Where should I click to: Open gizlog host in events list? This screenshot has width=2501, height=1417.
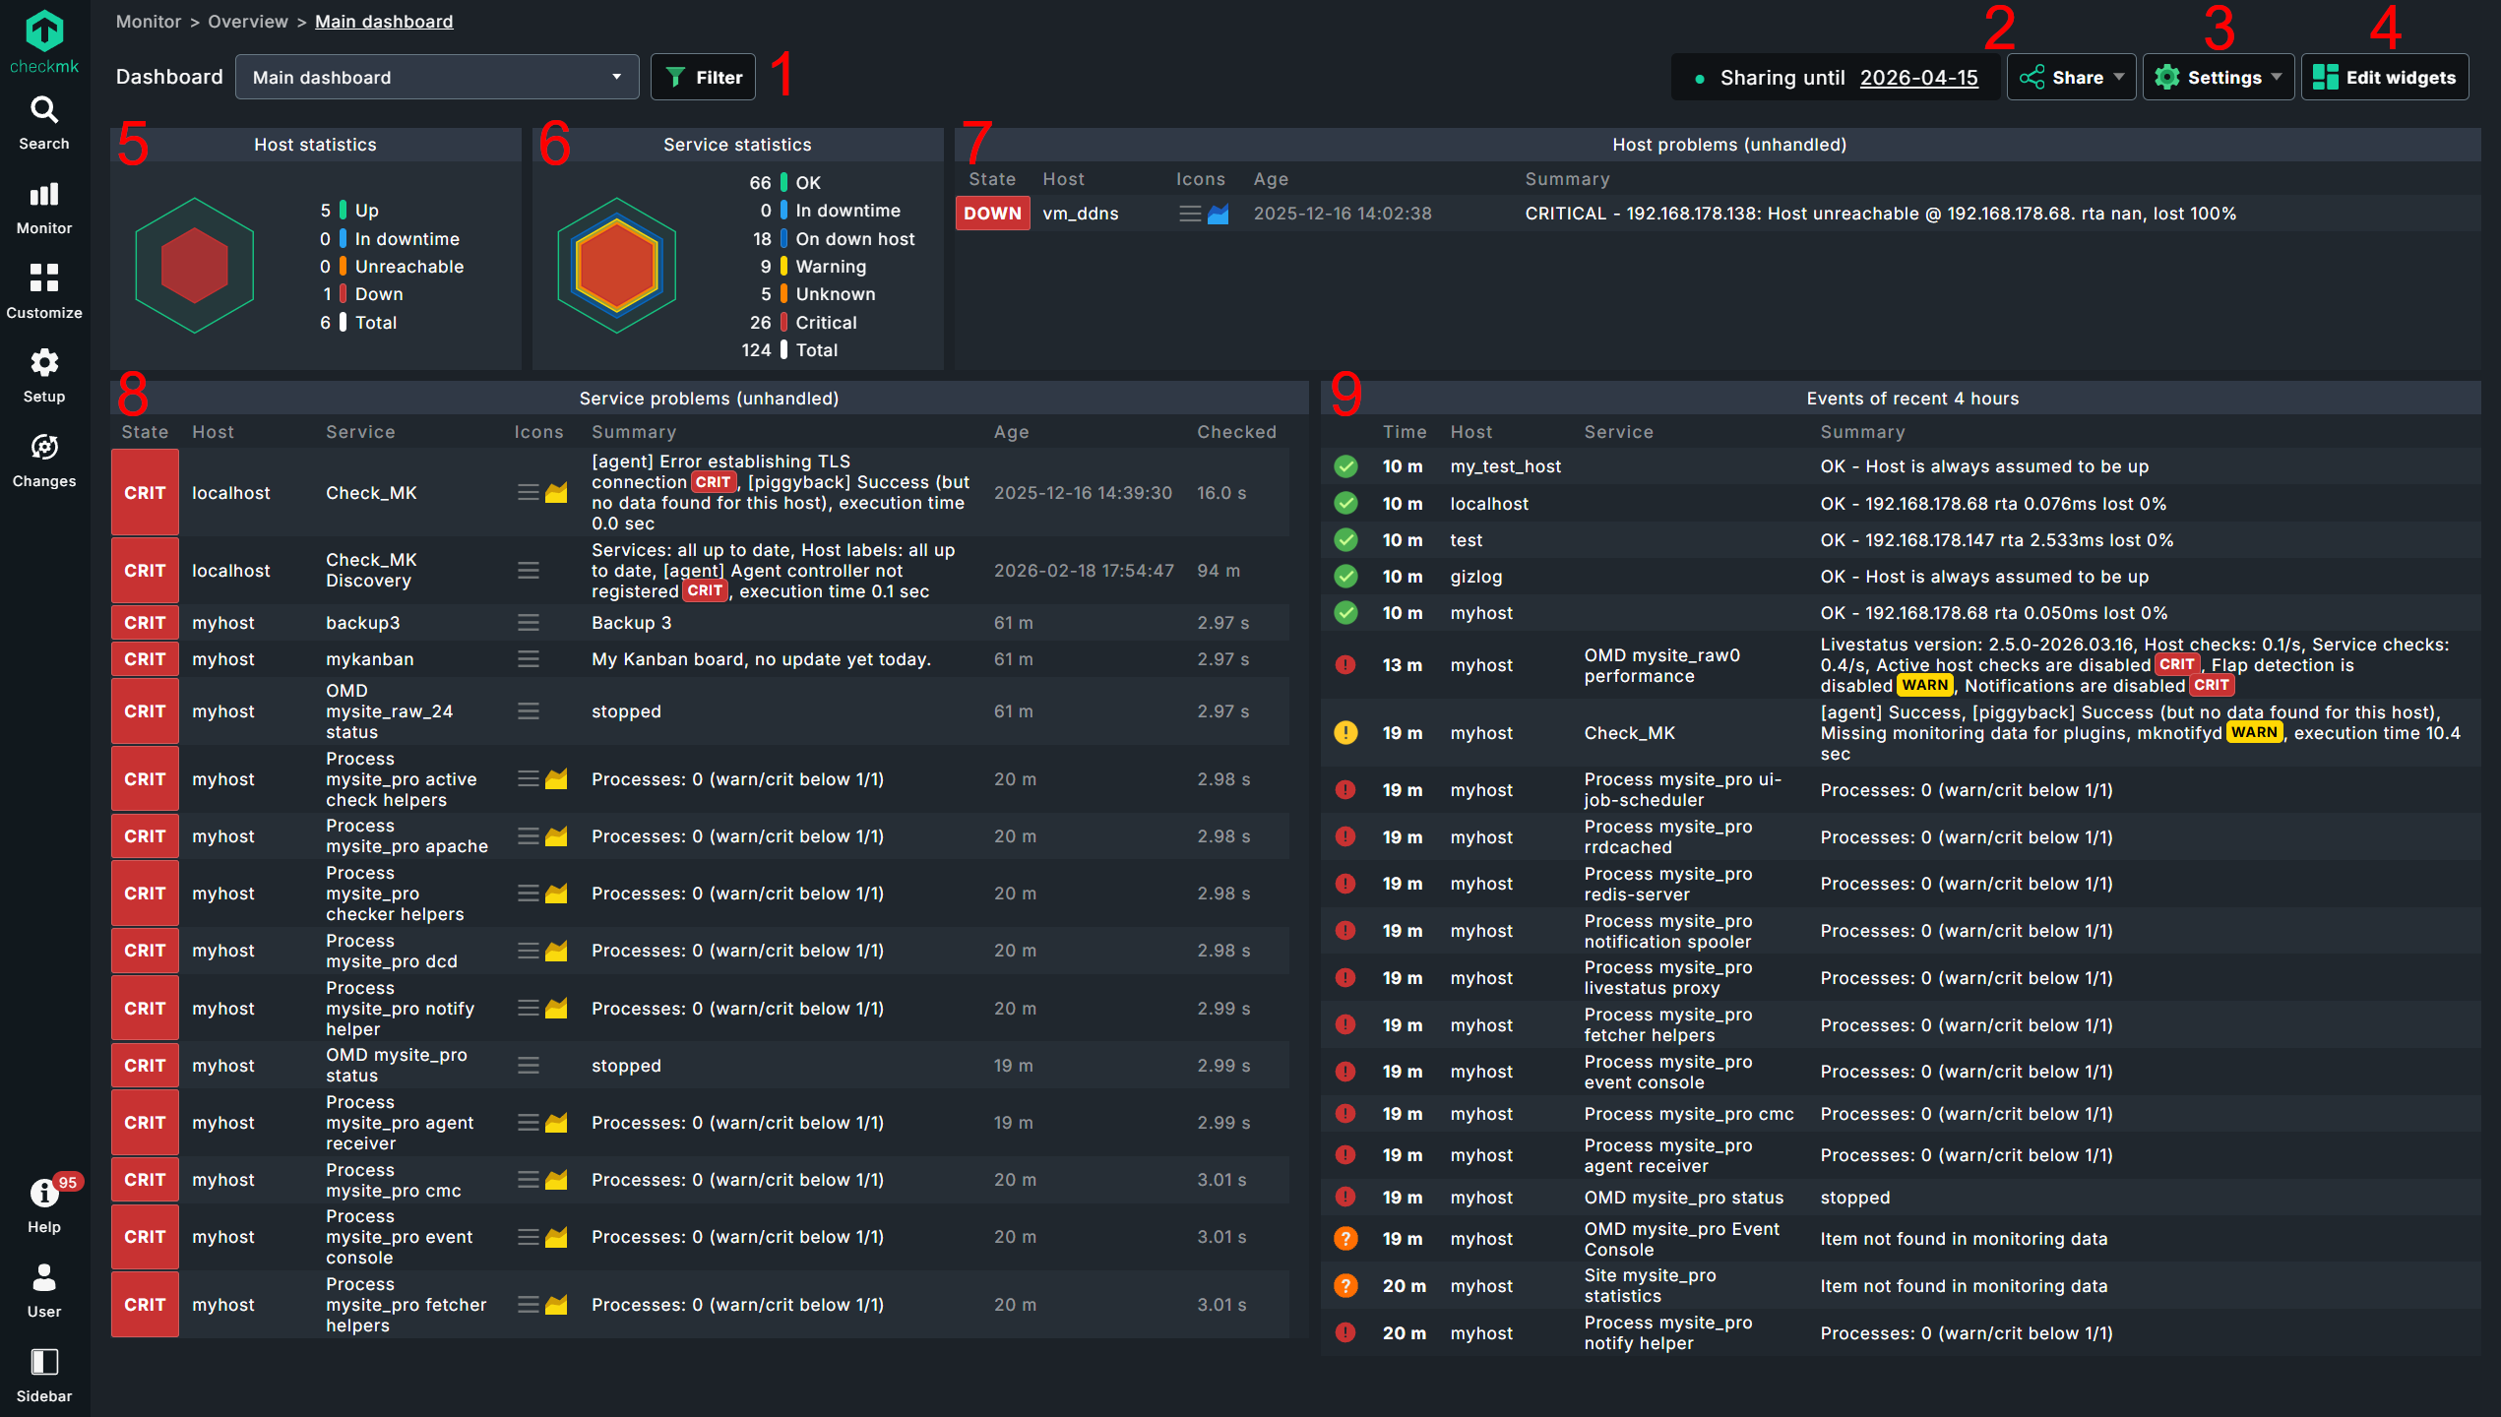pos(1476,577)
